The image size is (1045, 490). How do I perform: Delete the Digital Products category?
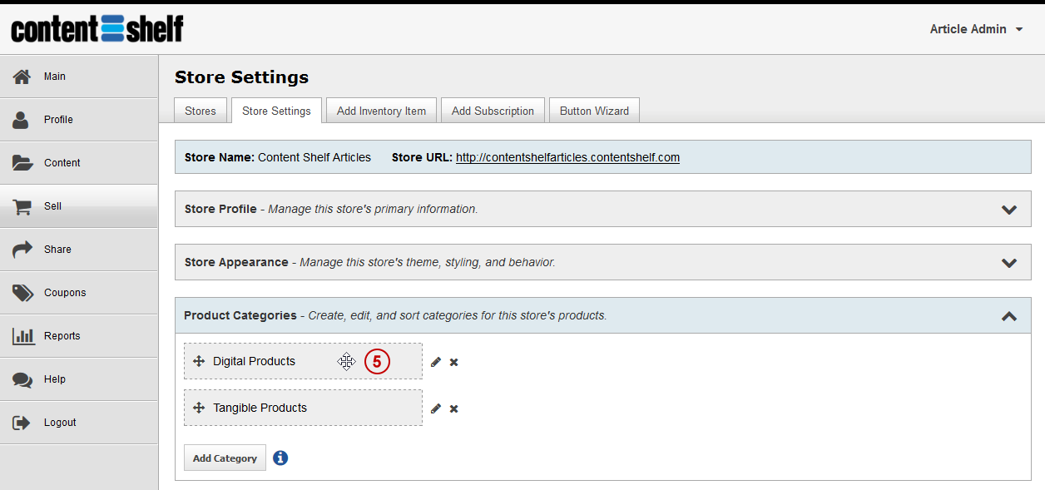[x=454, y=362]
